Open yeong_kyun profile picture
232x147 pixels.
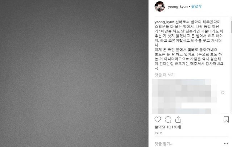click(159, 7)
